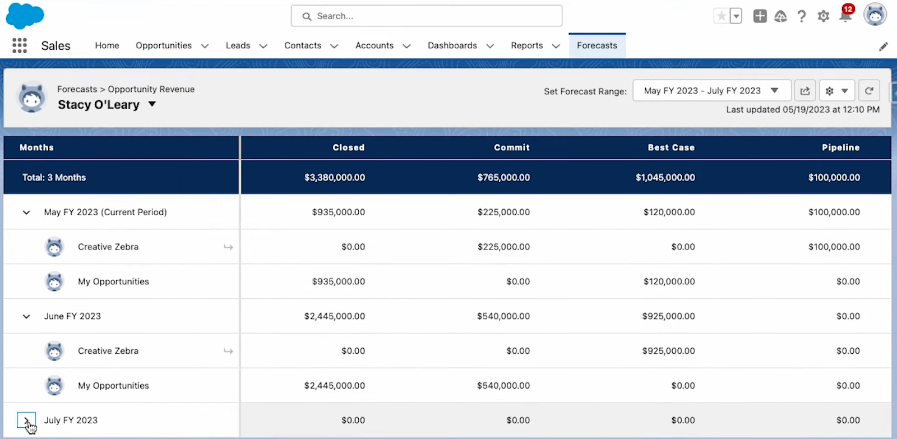Click total Best Case amount $1,045,000.00
The width and height of the screenshot is (897, 439).
(x=665, y=177)
